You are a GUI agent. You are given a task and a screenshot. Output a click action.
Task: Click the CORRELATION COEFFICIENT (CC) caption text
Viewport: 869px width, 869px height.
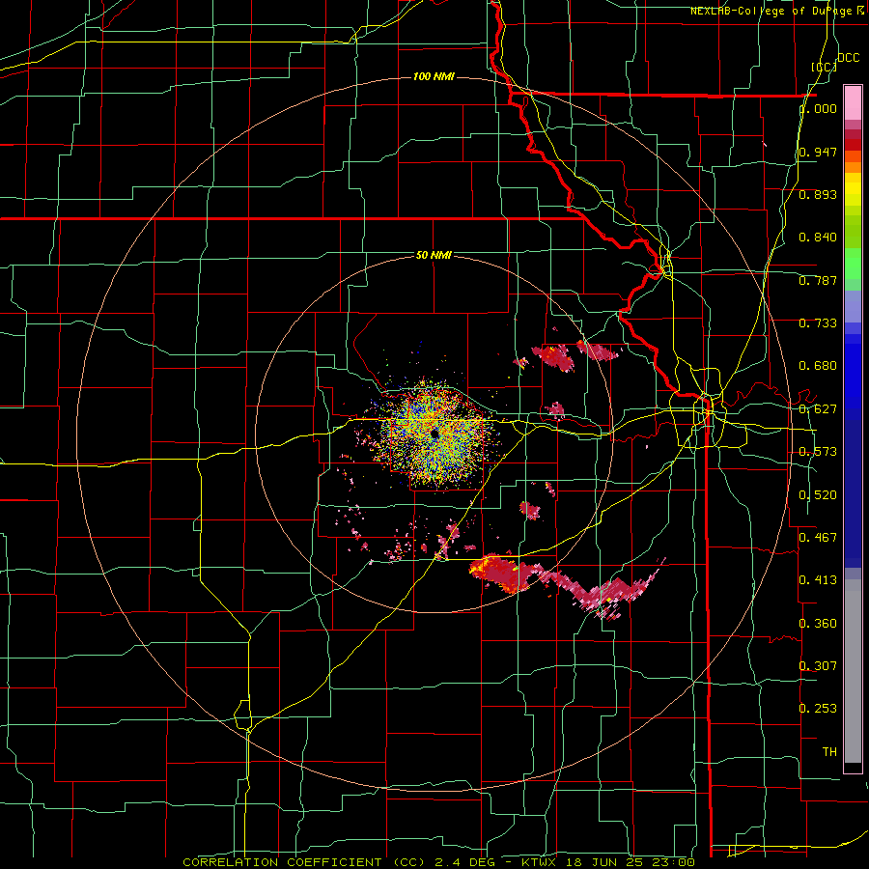303,862
